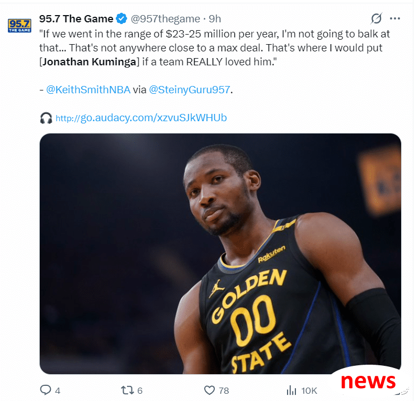Open the 95.7 The Game display name
This screenshot has width=414, height=401.
pos(76,19)
